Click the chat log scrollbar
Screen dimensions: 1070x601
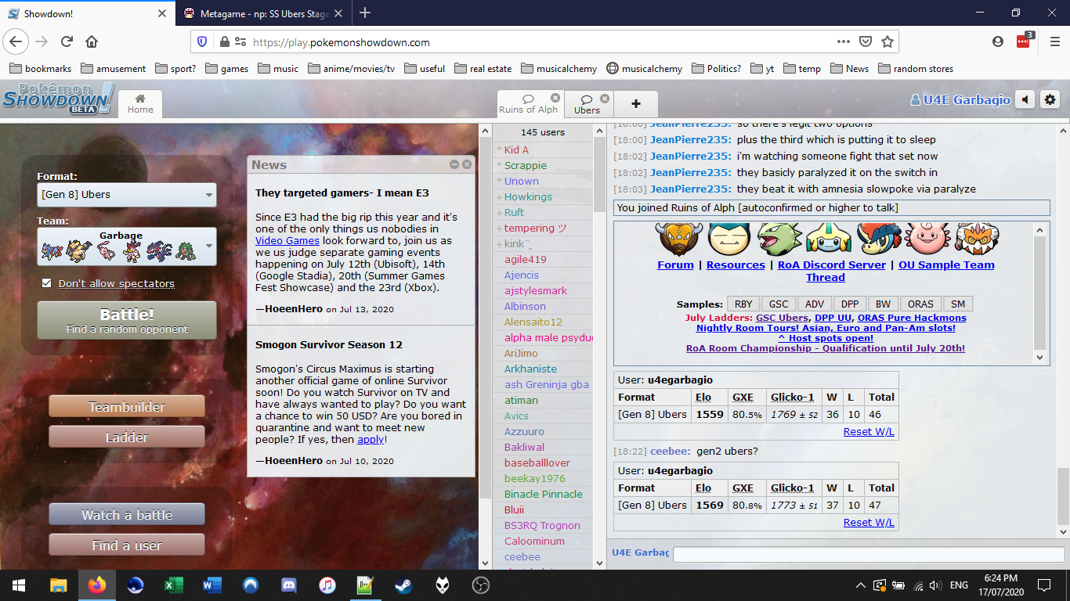[x=1062, y=496]
